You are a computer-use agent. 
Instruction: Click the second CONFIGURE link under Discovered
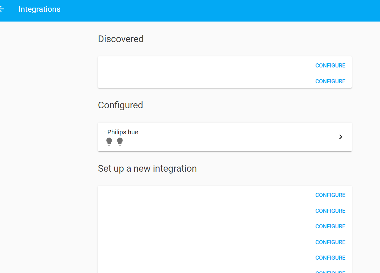pos(330,81)
